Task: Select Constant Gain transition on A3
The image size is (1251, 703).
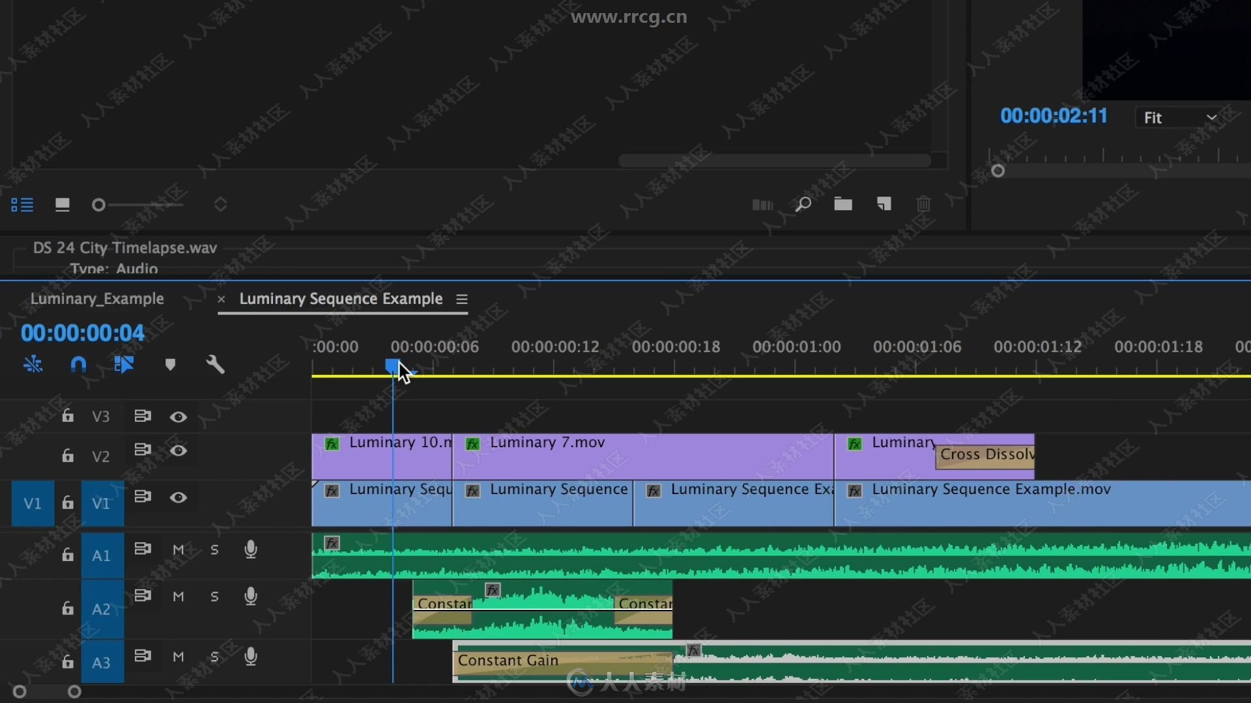Action: (x=563, y=663)
